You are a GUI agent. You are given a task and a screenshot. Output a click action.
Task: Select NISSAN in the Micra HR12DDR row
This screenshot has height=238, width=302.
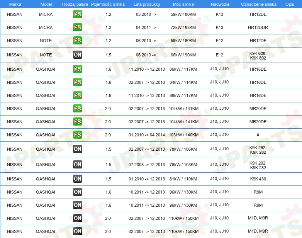[x=15, y=27]
